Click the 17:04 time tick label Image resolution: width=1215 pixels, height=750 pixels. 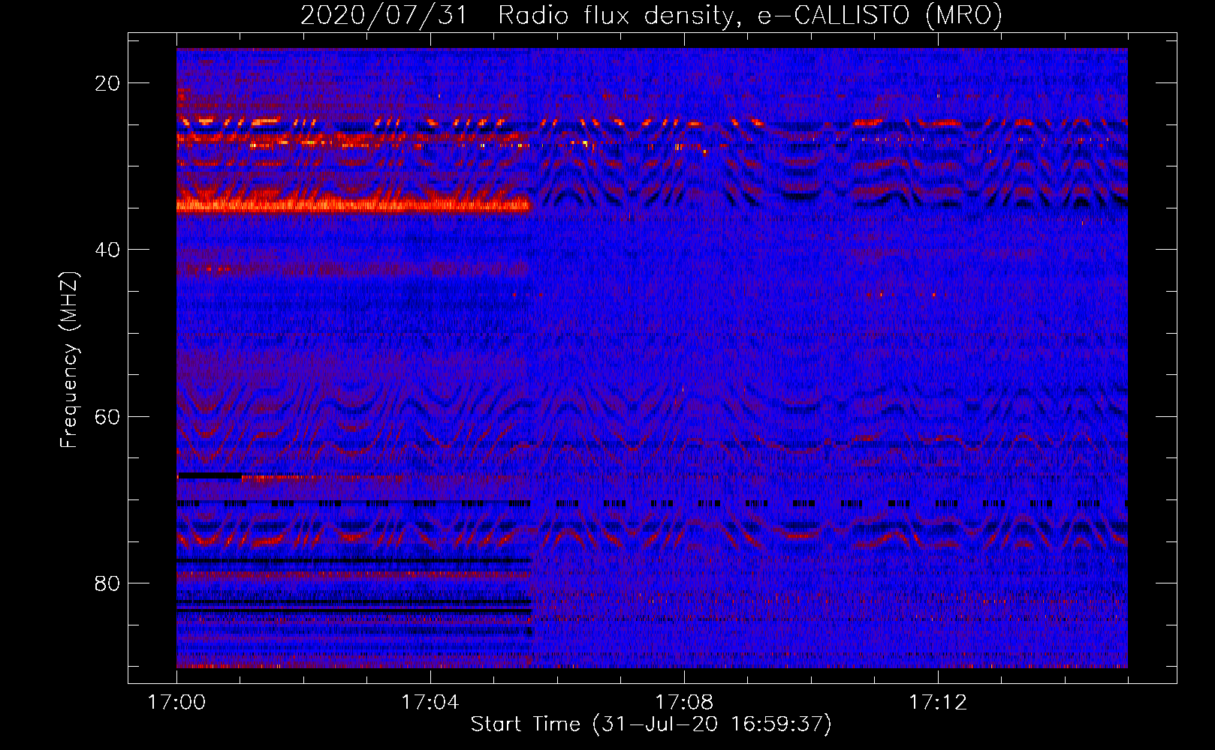[430, 703]
